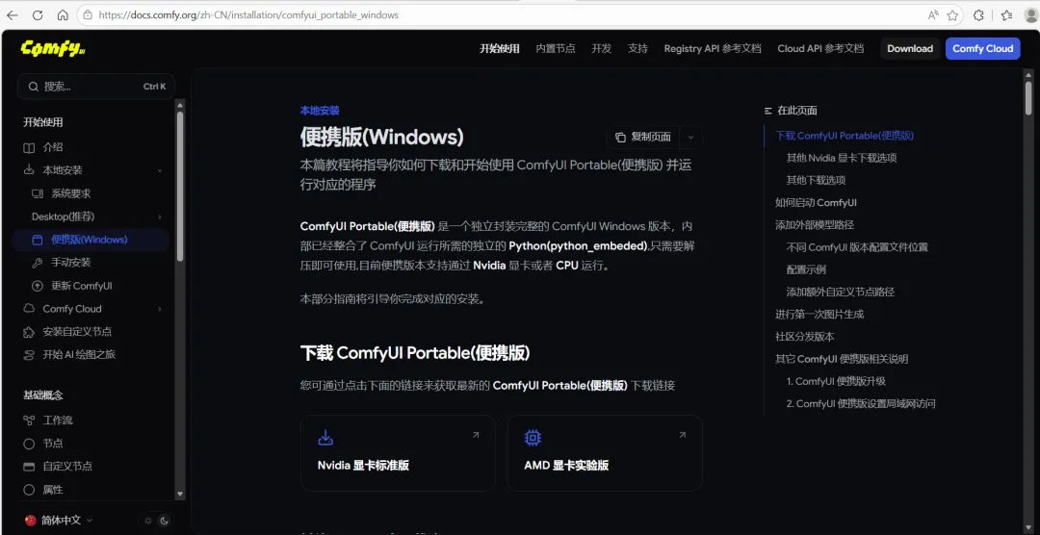Go to the browser home icon
1040x535 pixels.
pos(63,14)
